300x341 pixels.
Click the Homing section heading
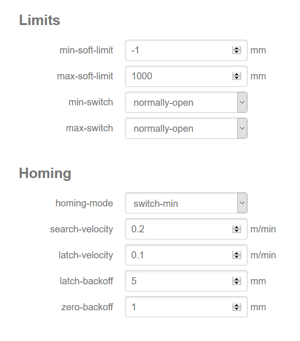[45, 173]
